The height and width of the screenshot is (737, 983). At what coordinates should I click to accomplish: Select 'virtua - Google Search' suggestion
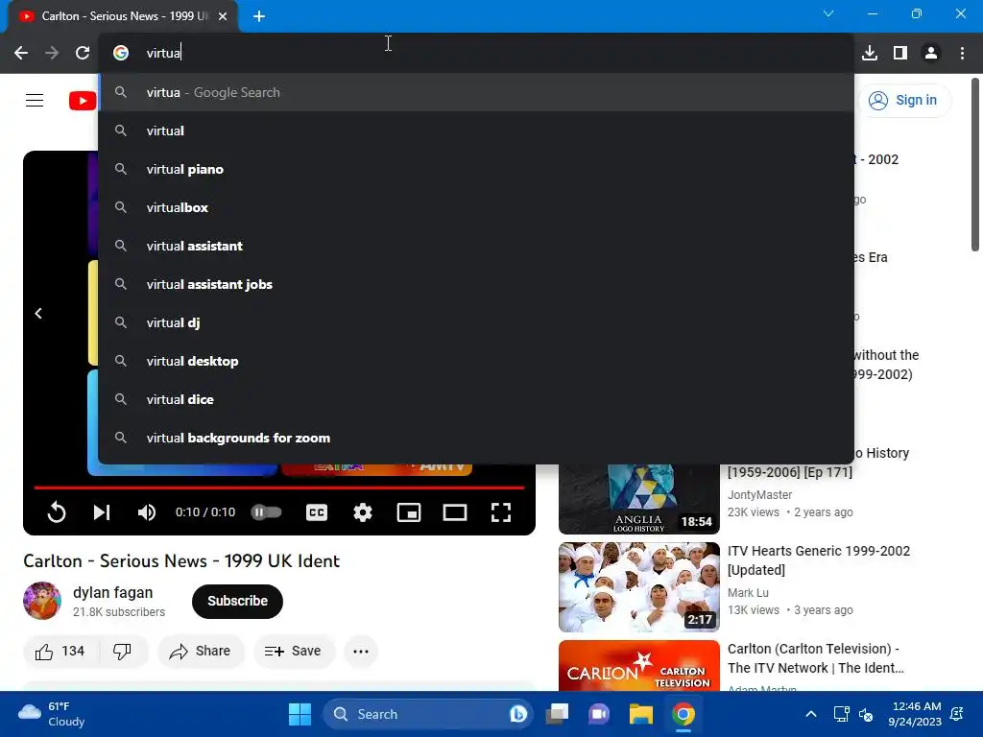(x=476, y=92)
